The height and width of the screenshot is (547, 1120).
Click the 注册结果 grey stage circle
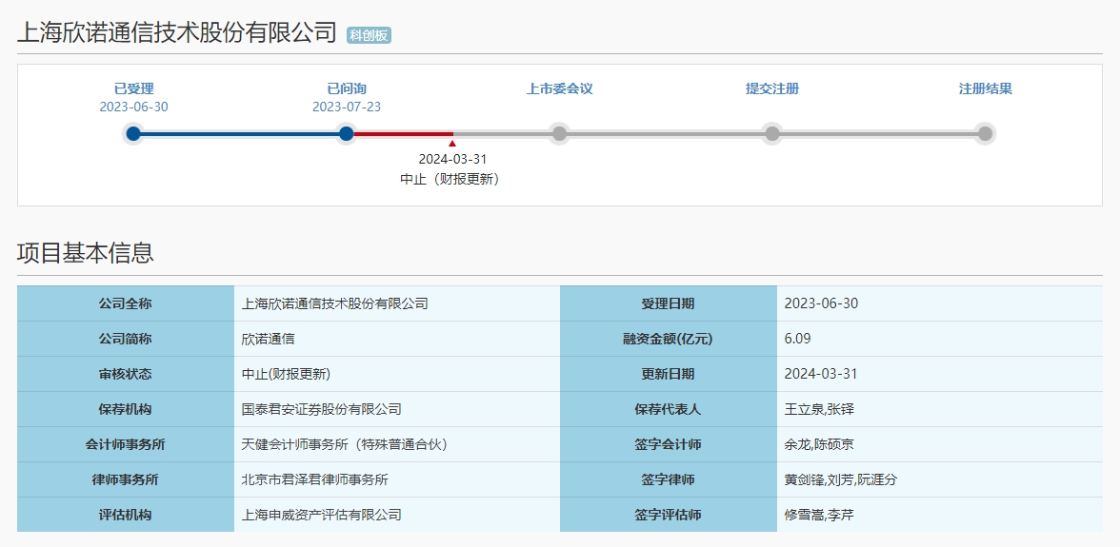pos(985,133)
